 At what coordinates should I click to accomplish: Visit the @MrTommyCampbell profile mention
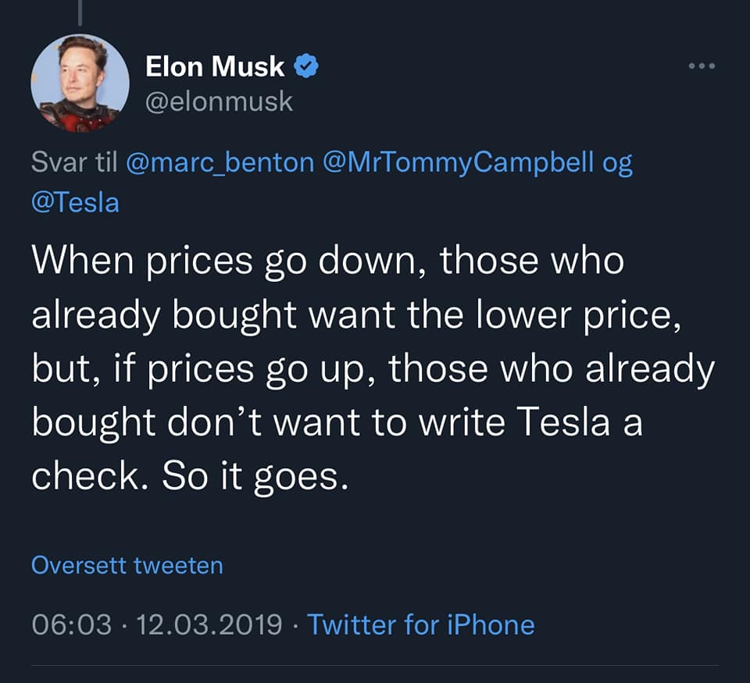click(x=459, y=162)
